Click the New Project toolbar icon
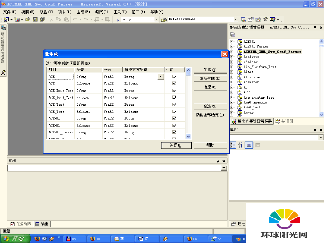Viewport: 324px width, 243px height. [x=6, y=19]
